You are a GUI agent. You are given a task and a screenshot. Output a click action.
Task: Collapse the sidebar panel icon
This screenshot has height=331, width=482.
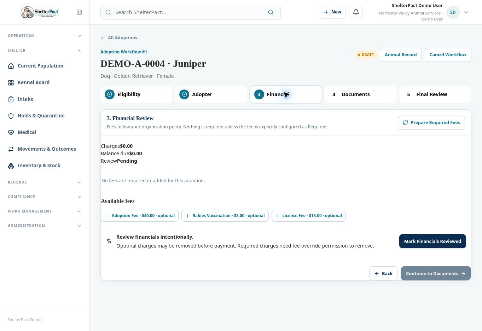[x=80, y=12]
